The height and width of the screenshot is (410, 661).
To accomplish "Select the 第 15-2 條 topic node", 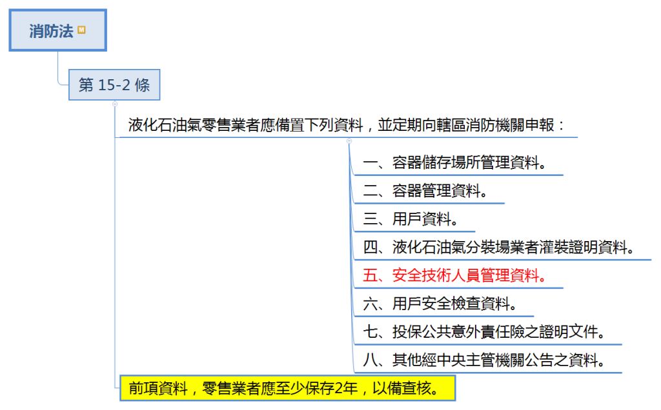I will [114, 85].
